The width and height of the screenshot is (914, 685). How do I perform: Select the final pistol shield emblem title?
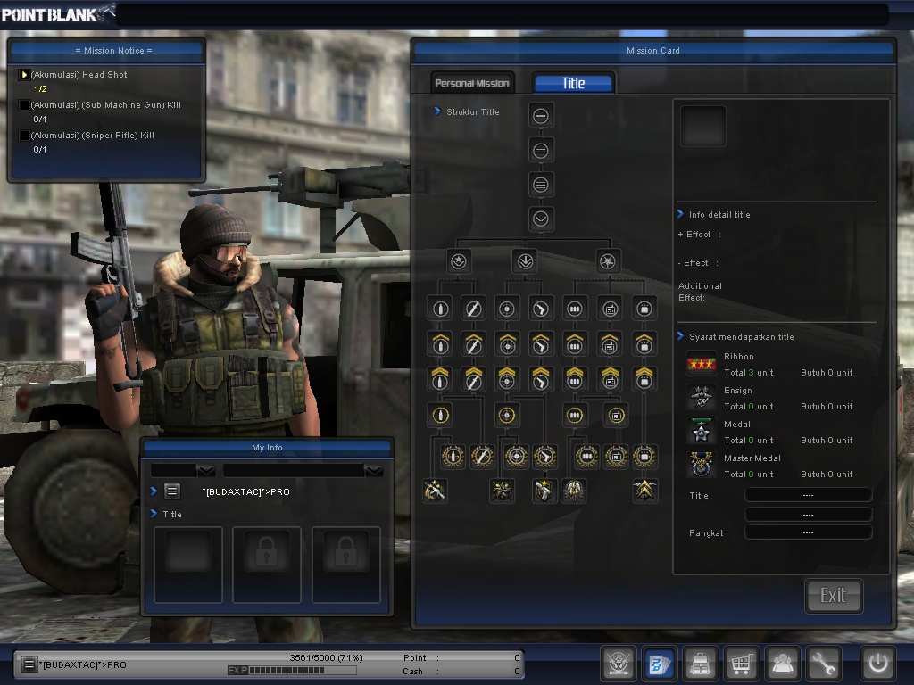coord(544,491)
